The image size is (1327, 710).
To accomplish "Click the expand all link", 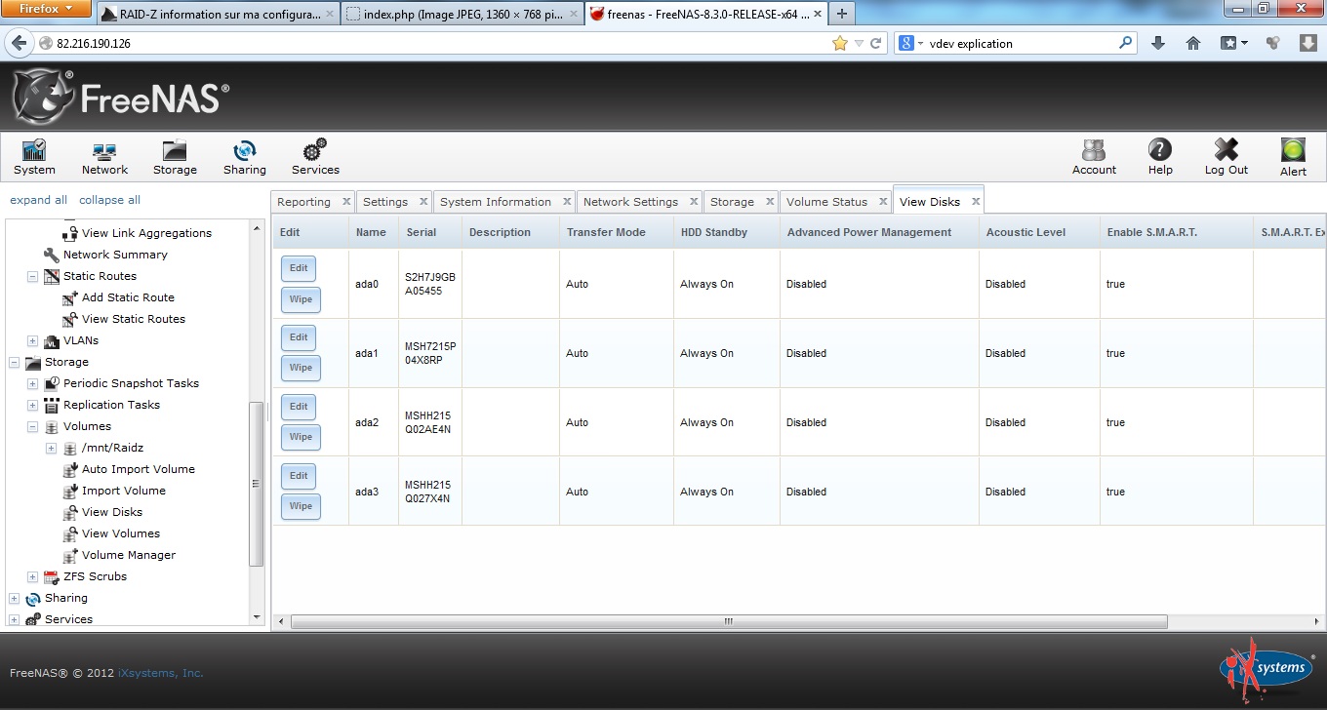I will 38,200.
